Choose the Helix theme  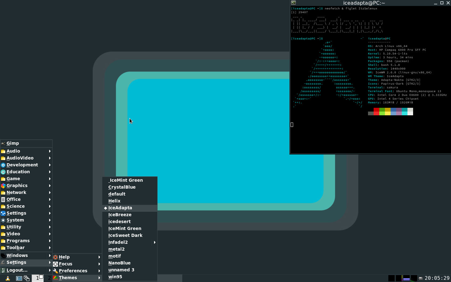pyautogui.click(x=130, y=201)
